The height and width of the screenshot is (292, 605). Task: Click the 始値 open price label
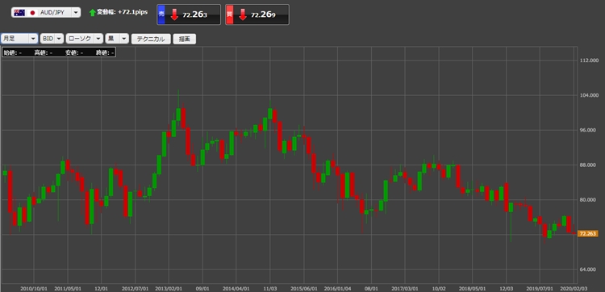(10, 52)
